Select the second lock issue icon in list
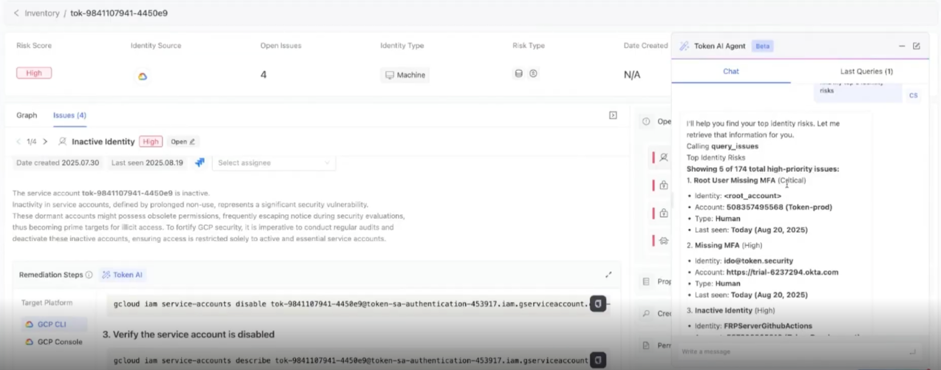 pyautogui.click(x=663, y=213)
